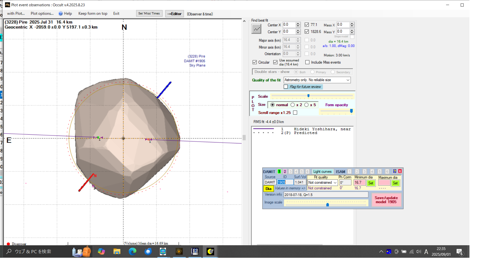Increment the Center X spinner value

(x=298, y=24)
